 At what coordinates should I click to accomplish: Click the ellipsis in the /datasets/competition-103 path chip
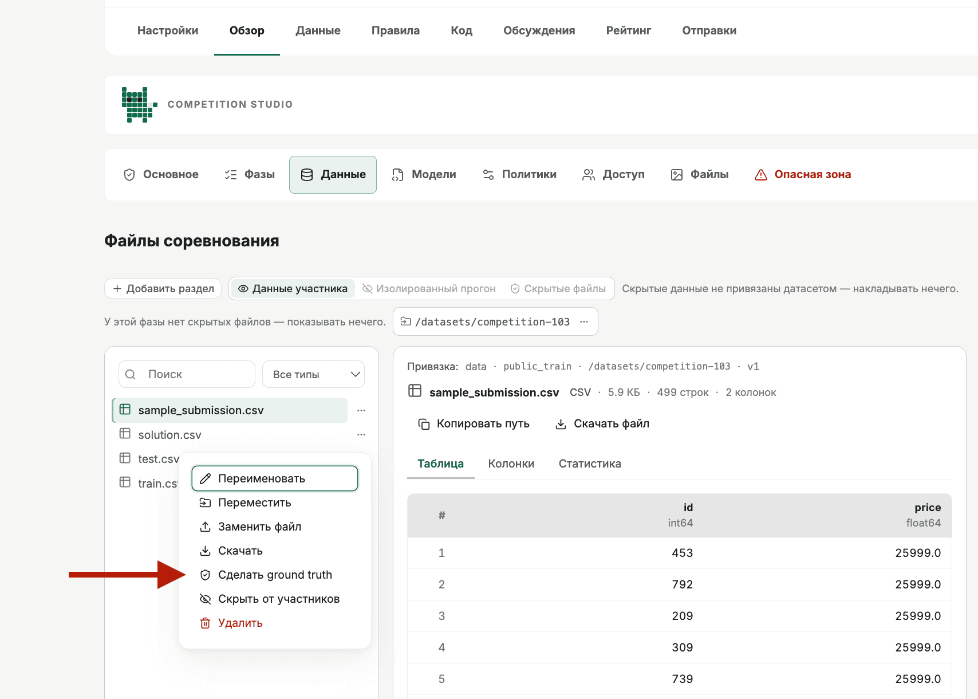click(584, 321)
